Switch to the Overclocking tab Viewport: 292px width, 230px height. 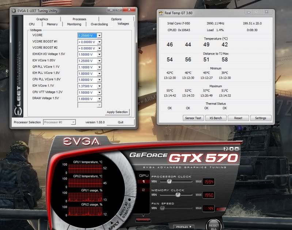[99, 24]
